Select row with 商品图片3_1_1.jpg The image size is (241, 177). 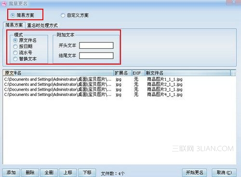point(119,89)
